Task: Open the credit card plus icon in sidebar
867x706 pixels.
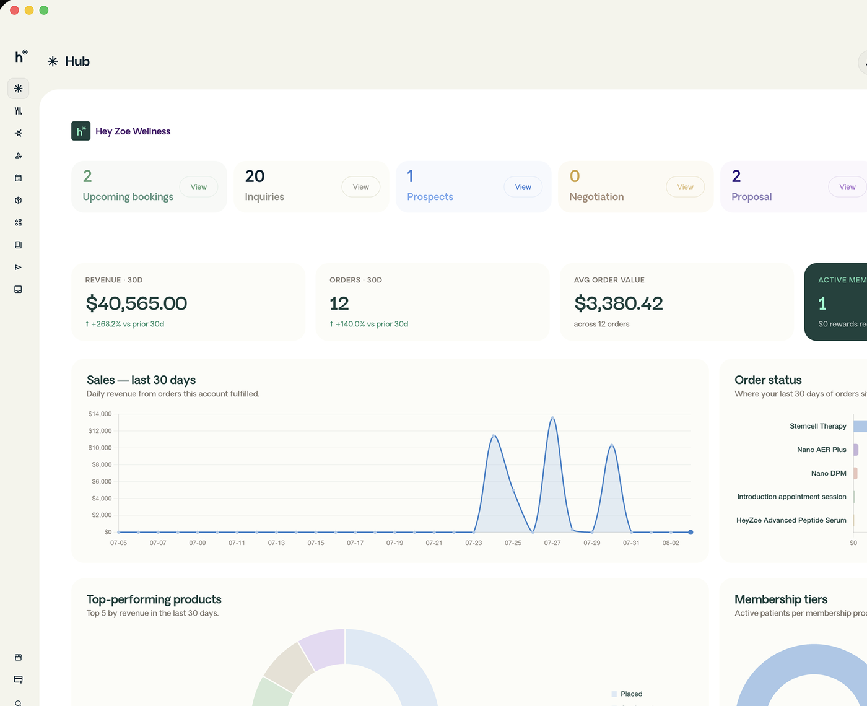Action: pos(18,679)
